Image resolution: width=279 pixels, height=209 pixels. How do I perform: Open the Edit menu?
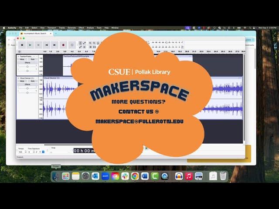(x=27, y=28)
